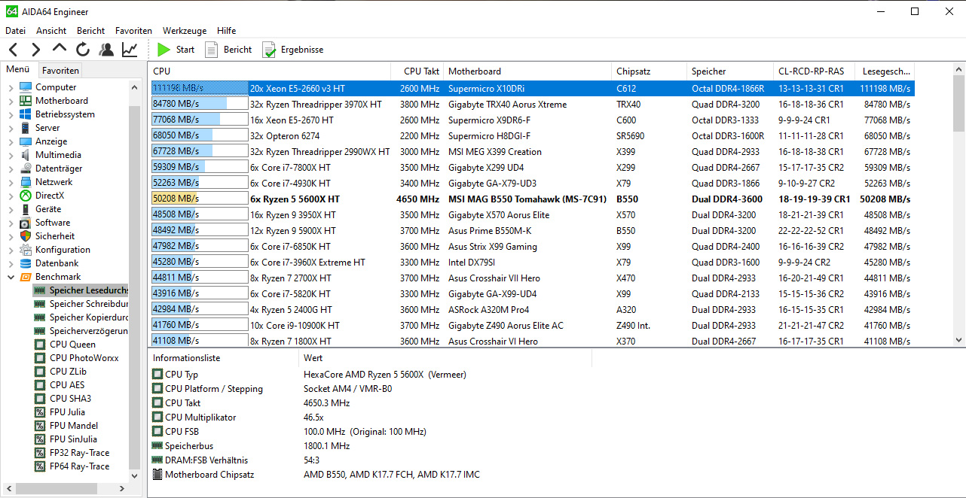966x498 pixels.
Task: Open the Bericht menu
Action: pos(90,31)
